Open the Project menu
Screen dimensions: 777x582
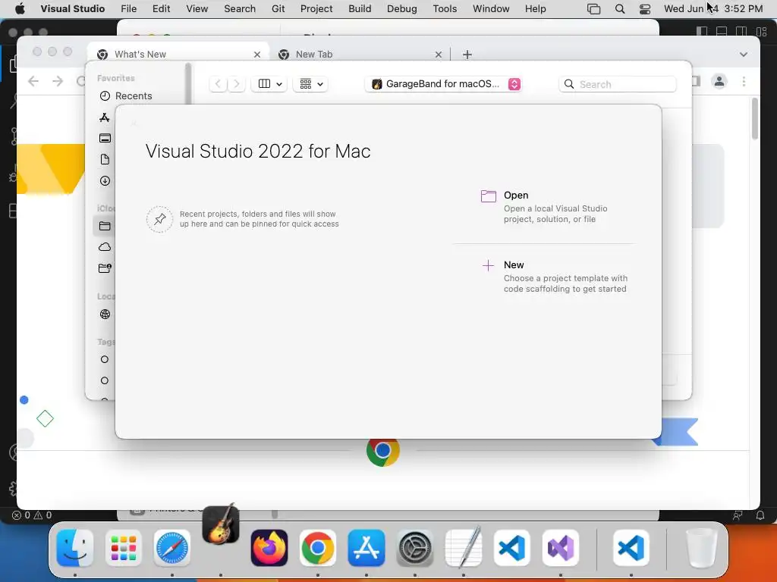(316, 9)
